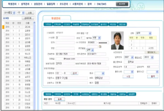Expand the 양력 calendar-type dropdown

click(90, 50)
